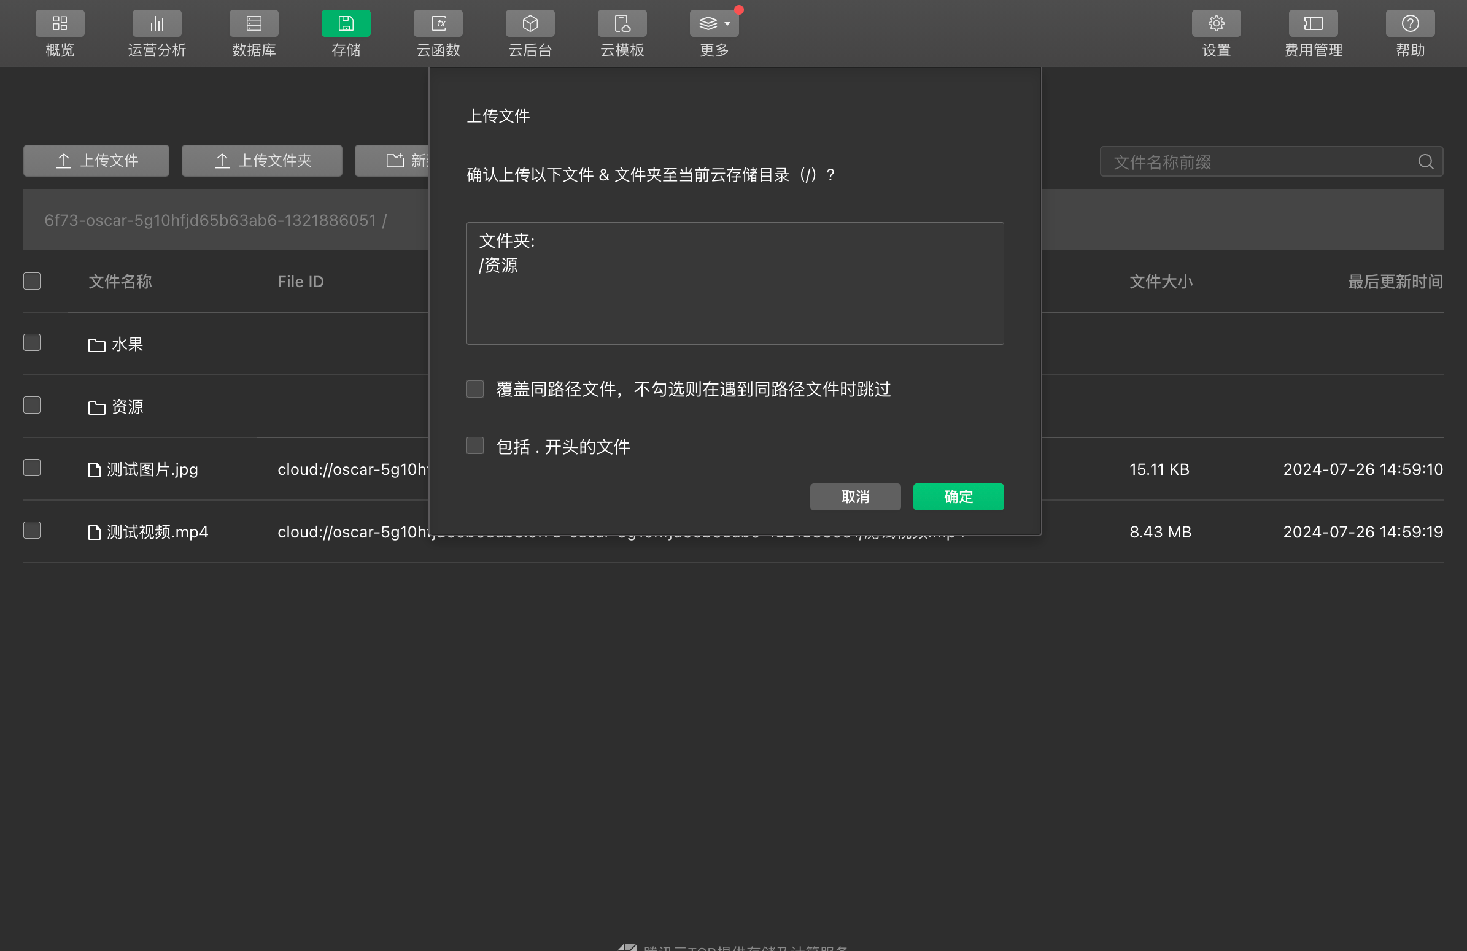Open 云模板 template icon
This screenshot has height=951, width=1467.
pos(622,23)
